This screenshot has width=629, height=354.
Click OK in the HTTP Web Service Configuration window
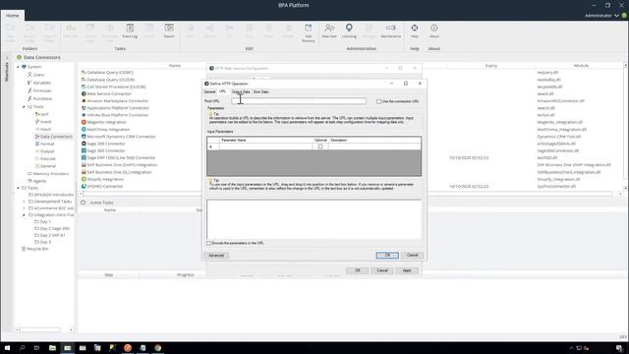357,270
